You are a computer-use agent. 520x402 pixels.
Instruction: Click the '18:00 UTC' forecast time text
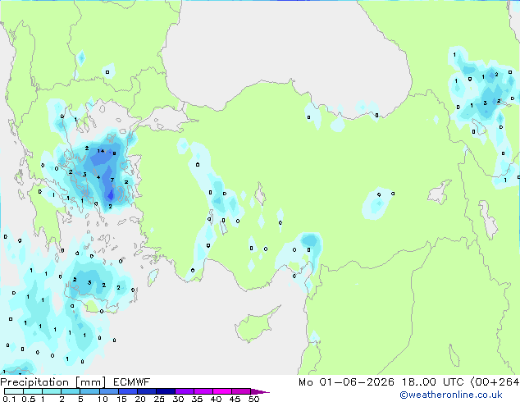433,382
